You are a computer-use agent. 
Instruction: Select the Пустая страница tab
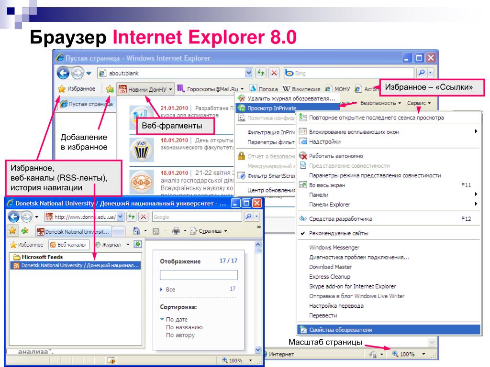tap(87, 104)
